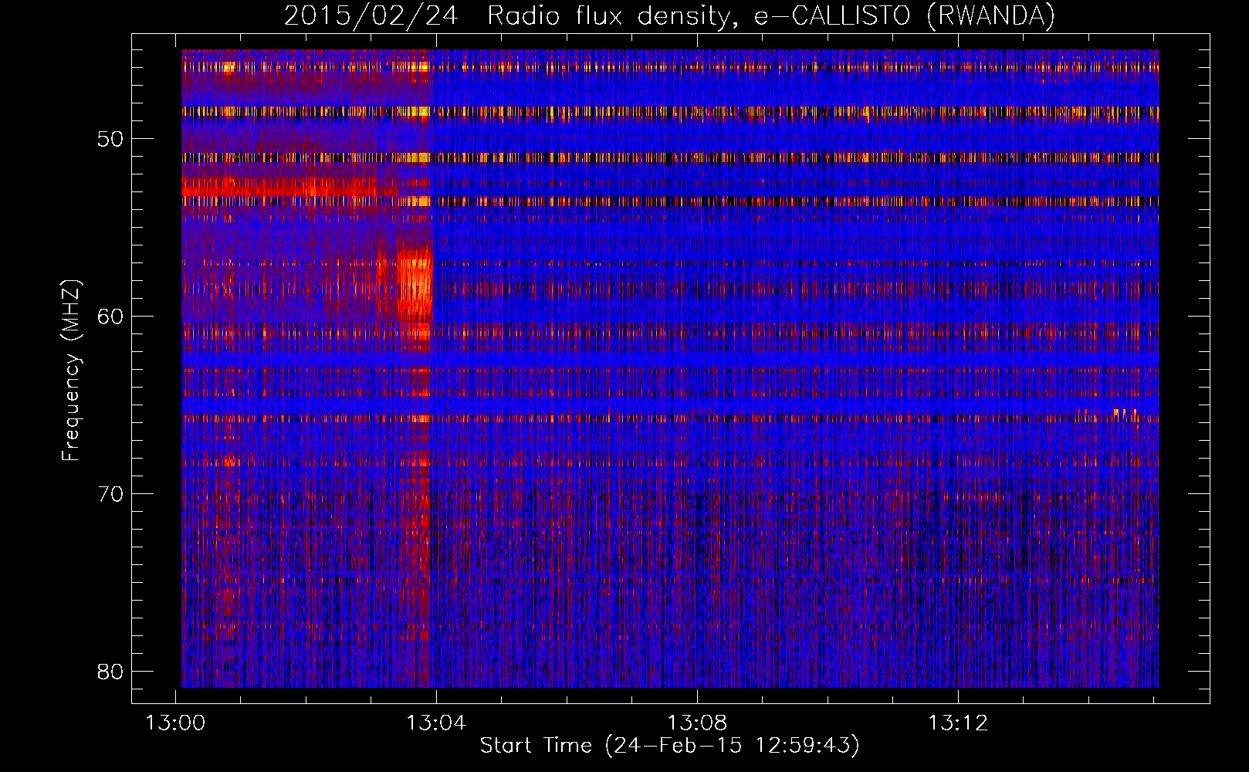Click the 13:12 time tick label

point(958,723)
